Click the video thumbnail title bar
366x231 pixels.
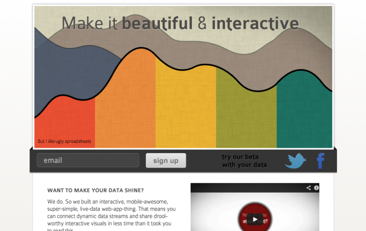(255, 188)
